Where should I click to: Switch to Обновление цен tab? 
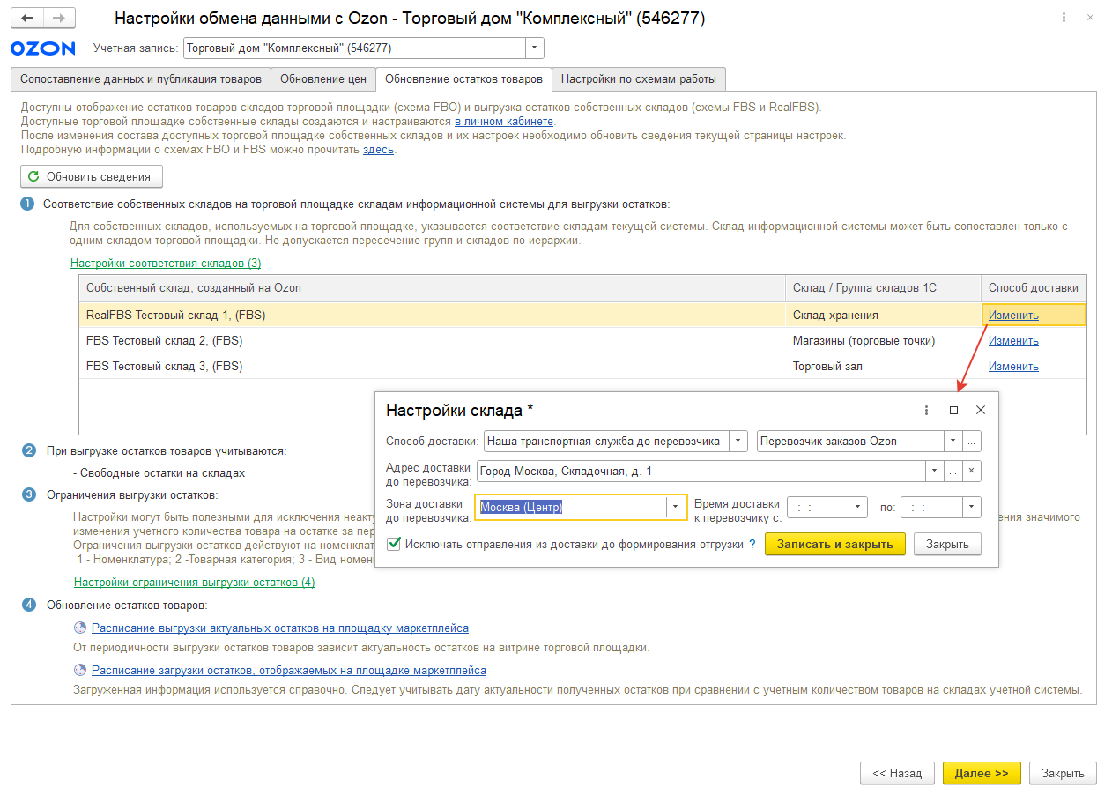(322, 79)
